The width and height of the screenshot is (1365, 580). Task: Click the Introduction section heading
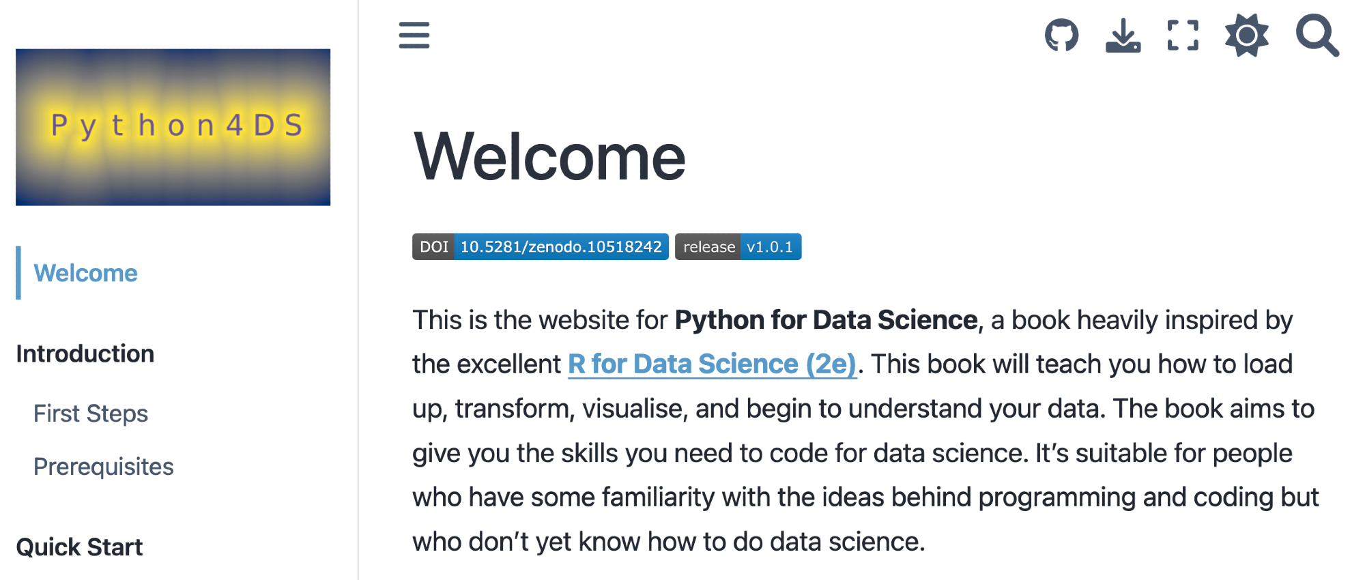[x=85, y=354]
